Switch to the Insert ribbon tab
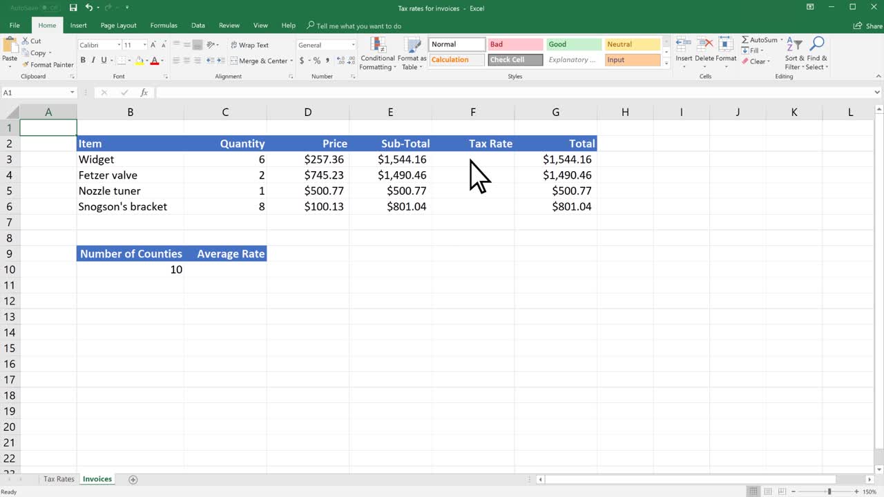The image size is (884, 497). click(78, 26)
